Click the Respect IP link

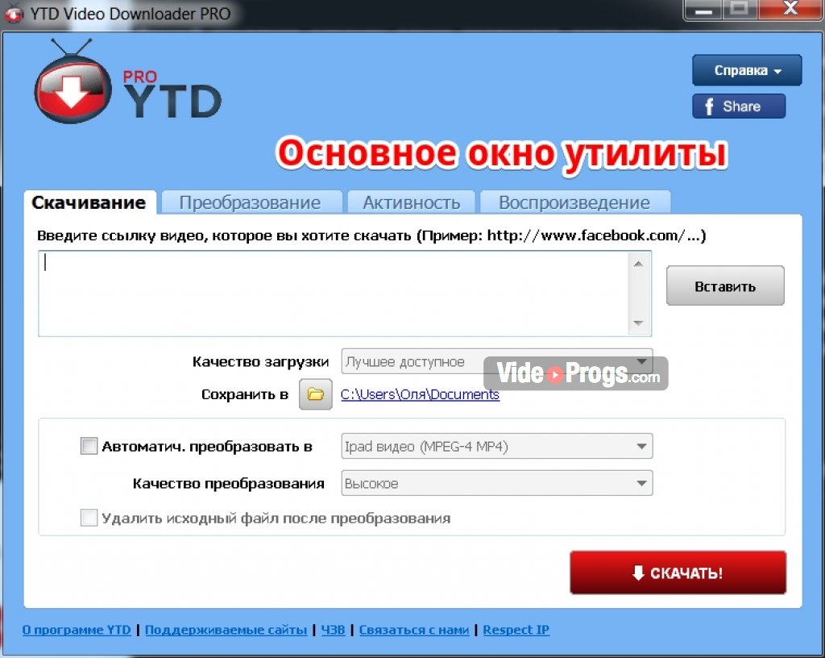click(x=516, y=630)
